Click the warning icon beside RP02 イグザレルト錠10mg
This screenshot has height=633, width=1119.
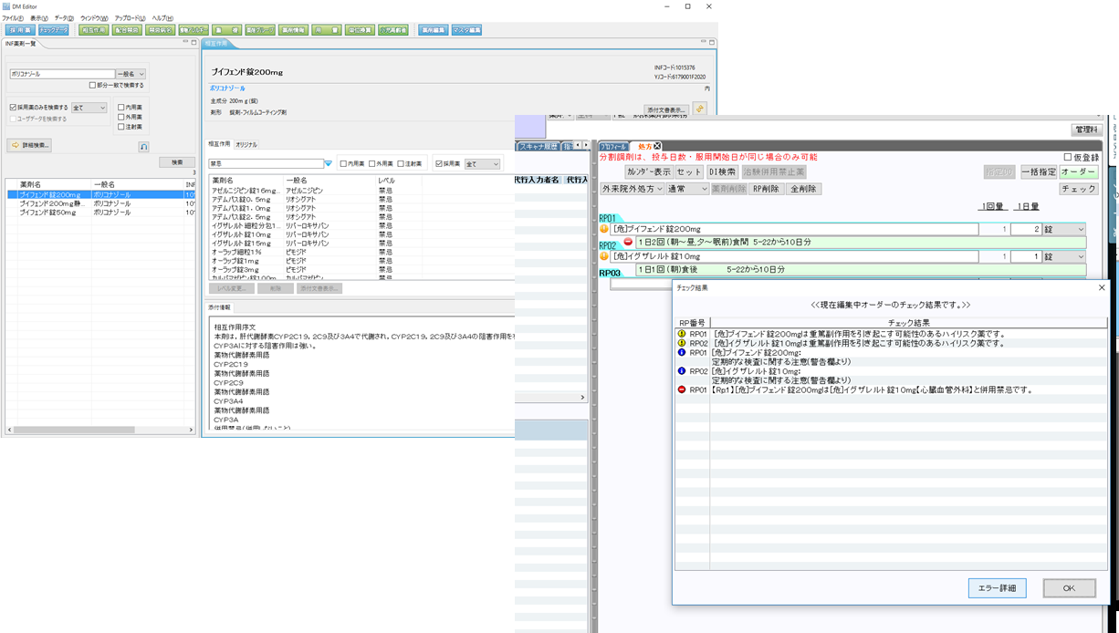pyautogui.click(x=604, y=256)
